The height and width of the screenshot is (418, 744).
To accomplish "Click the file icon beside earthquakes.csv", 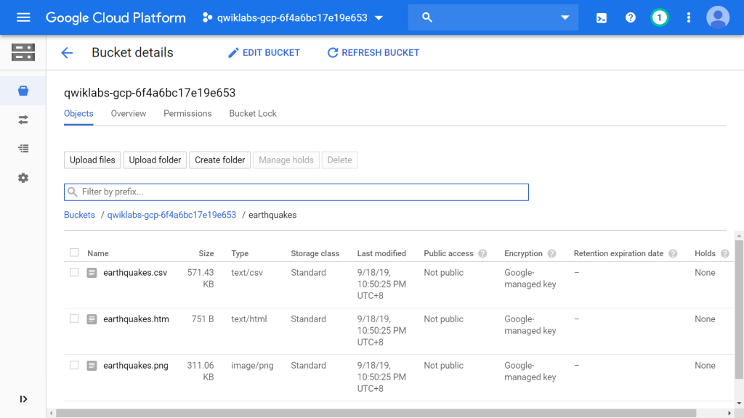I will pyautogui.click(x=92, y=273).
